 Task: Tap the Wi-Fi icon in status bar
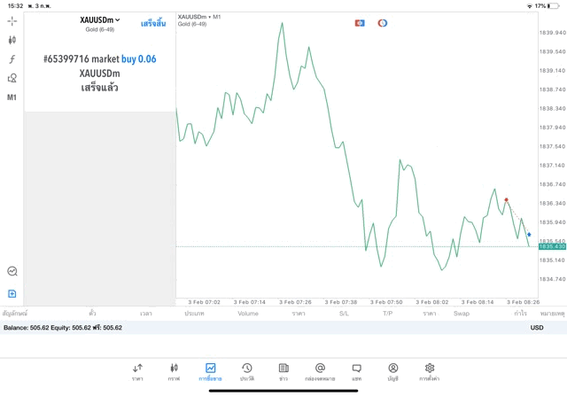pos(530,6)
